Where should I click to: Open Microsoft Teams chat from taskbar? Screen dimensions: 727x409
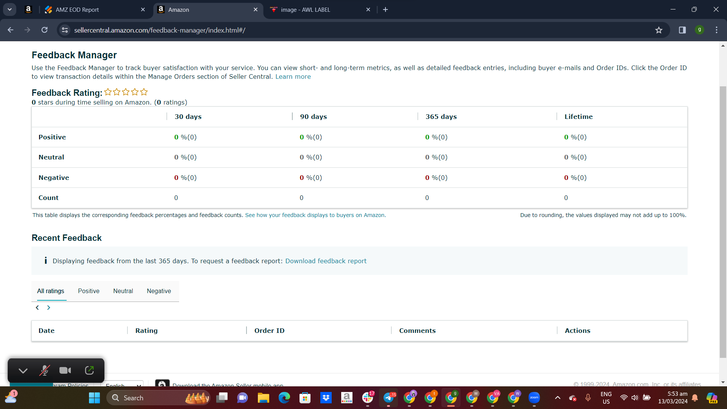(x=242, y=398)
